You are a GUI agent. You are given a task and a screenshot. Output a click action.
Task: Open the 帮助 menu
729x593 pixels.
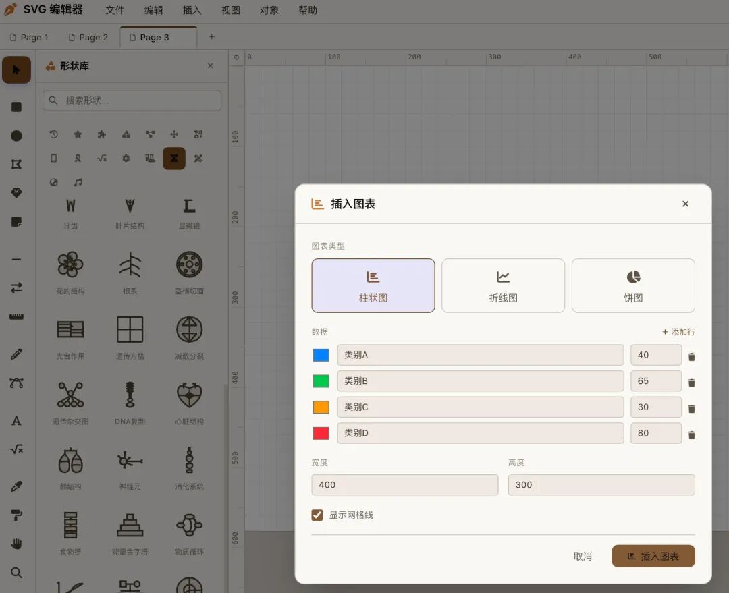[x=308, y=10]
